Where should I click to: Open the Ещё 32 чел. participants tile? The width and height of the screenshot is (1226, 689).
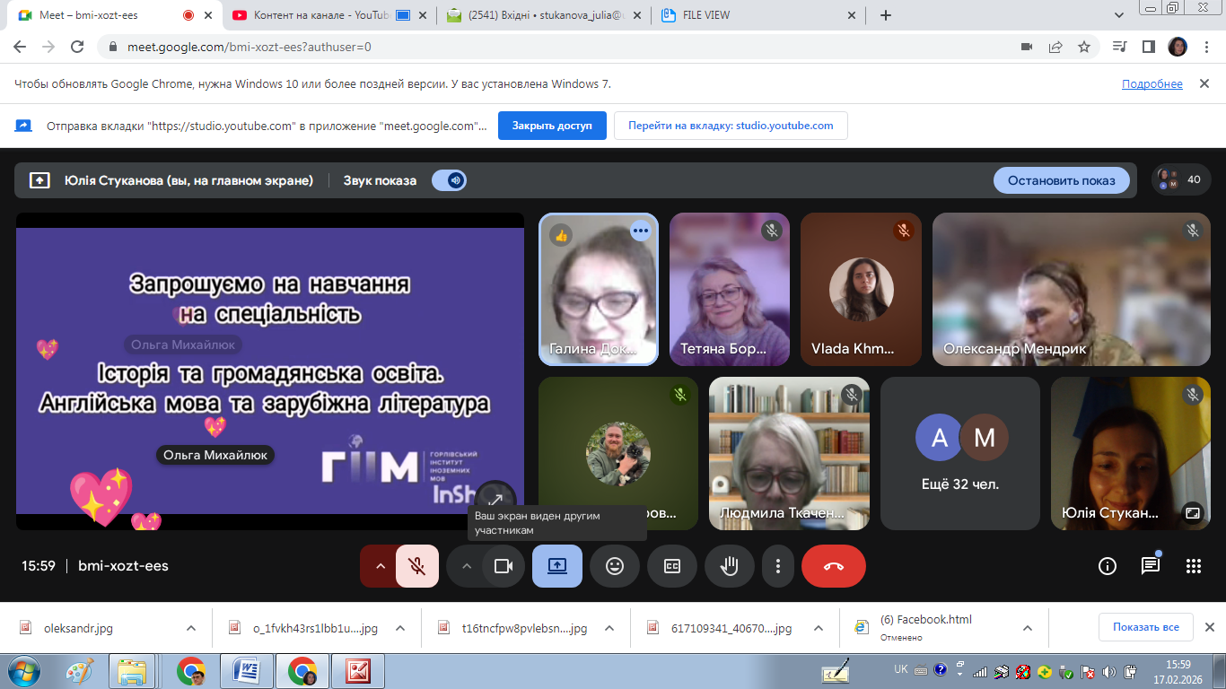[960, 453]
